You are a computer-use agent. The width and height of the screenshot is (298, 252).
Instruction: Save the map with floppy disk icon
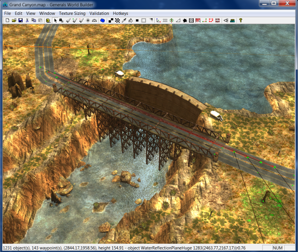point(21,20)
